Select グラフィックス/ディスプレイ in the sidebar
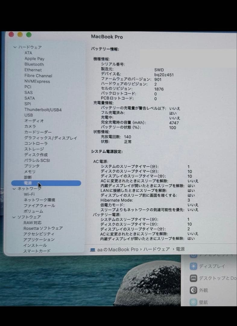The width and height of the screenshot is (237, 326). [x=50, y=138]
